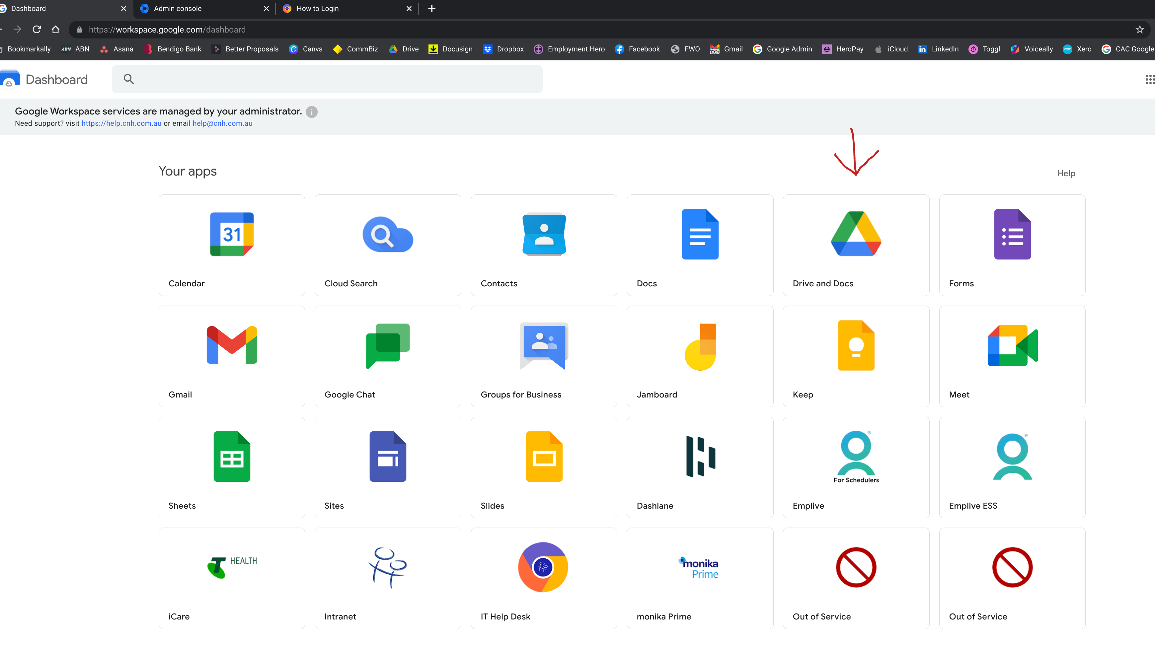The height and width of the screenshot is (650, 1155).
Task: Switch to the How to Login tab
Action: pos(317,9)
